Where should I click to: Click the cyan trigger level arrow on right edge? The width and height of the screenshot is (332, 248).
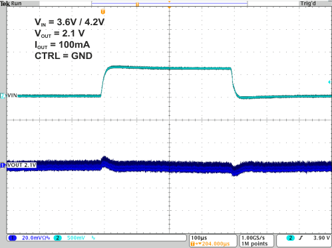[x=329, y=82]
